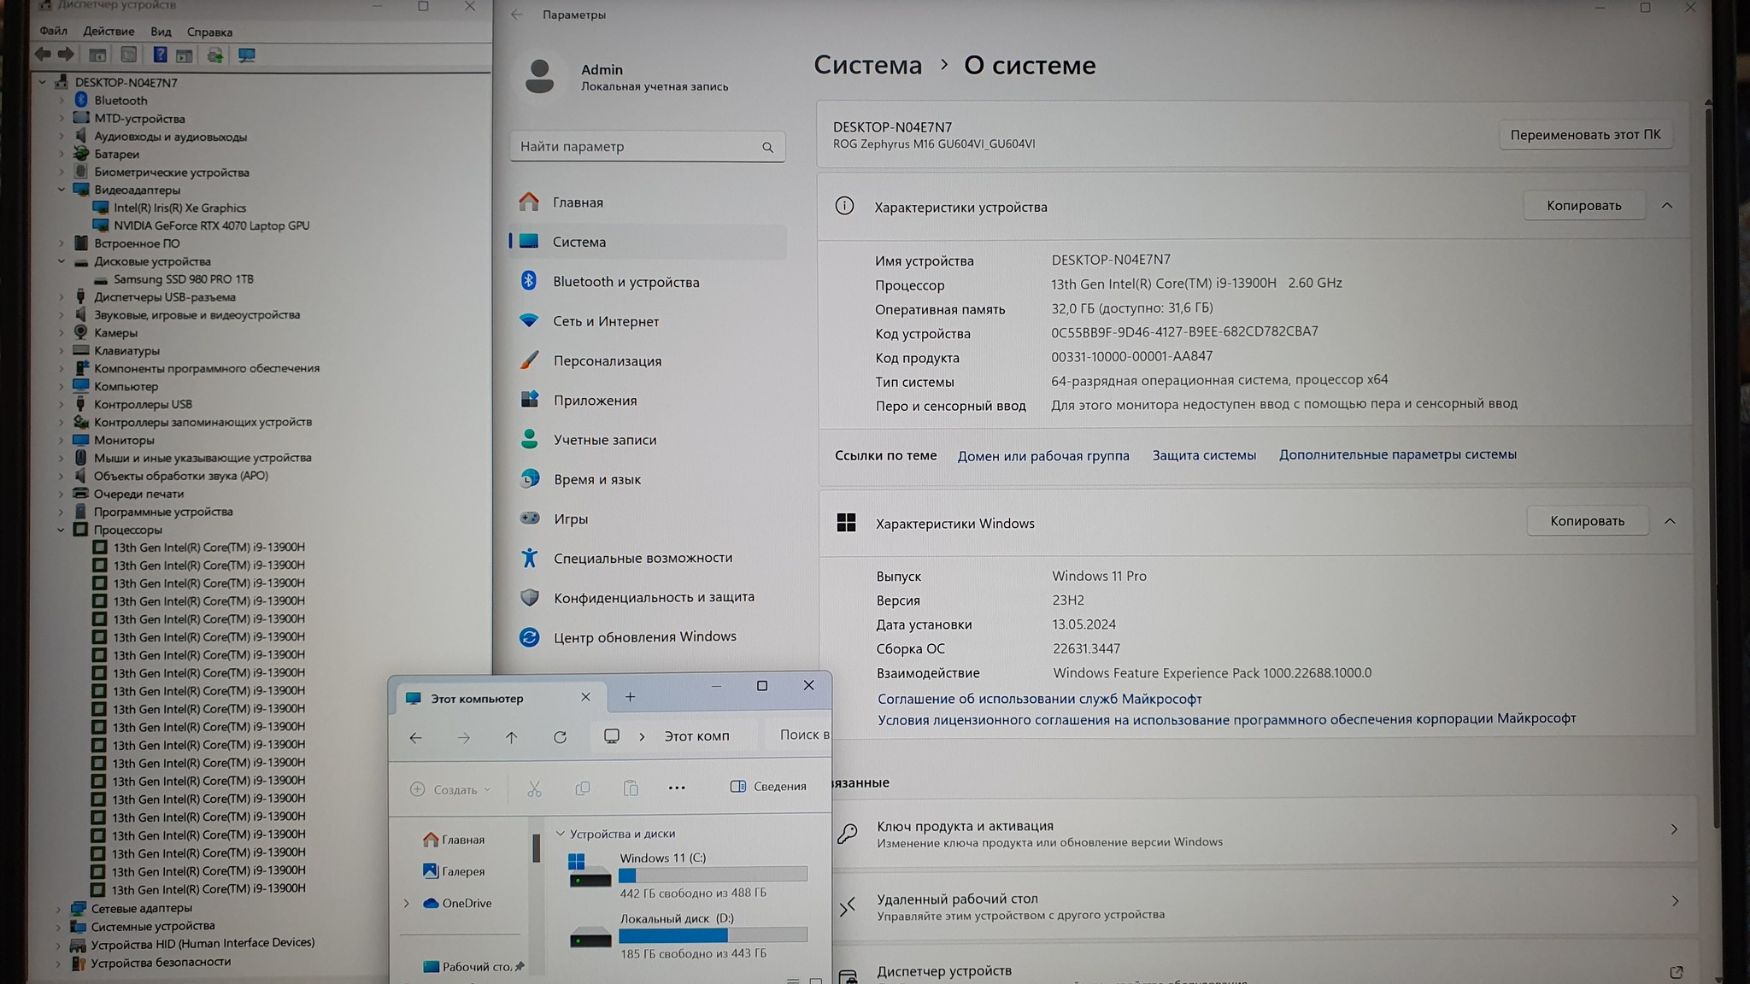
Task: Open the Действие menu
Action: 109,32
